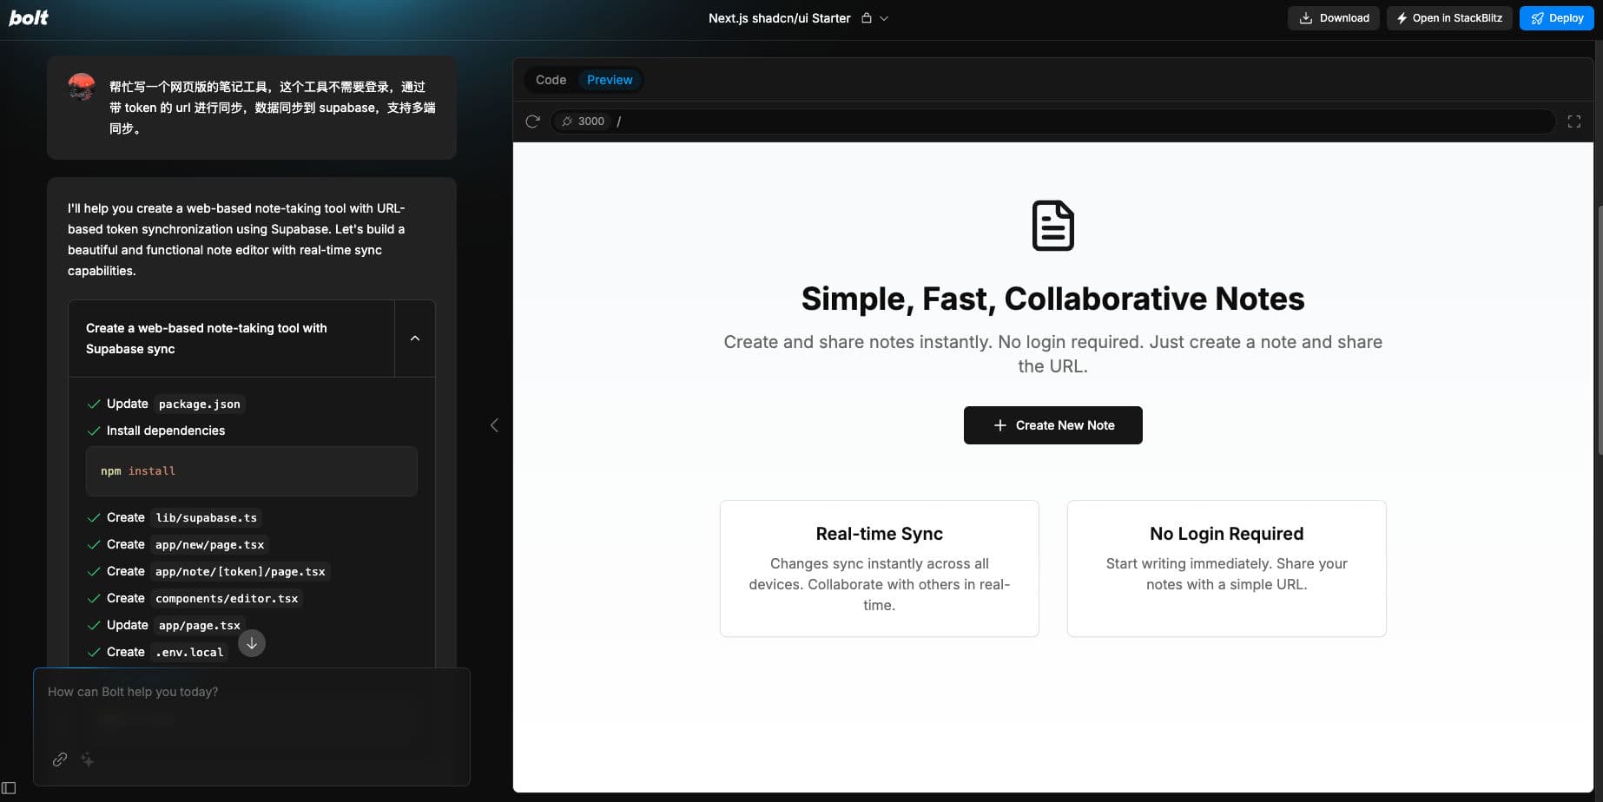Viewport: 1603px width, 802px height.
Task: Collapse chat panel with left chevron
Action: 494,425
